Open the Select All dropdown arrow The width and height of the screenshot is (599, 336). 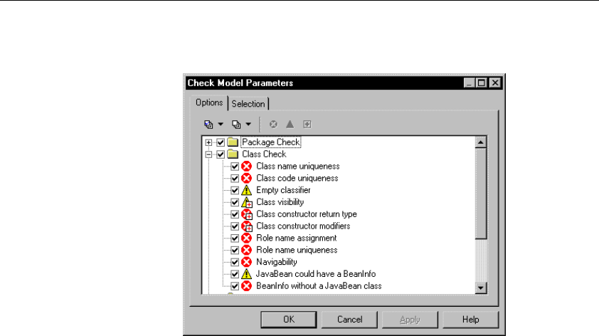coord(221,125)
